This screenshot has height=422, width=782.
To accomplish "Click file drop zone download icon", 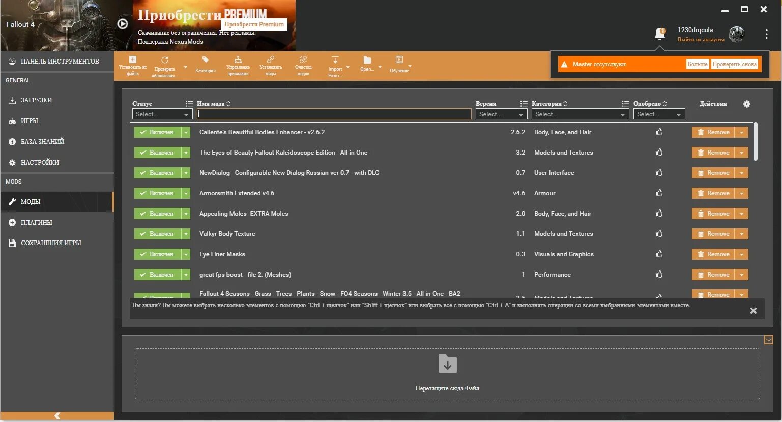I will pyautogui.click(x=448, y=364).
